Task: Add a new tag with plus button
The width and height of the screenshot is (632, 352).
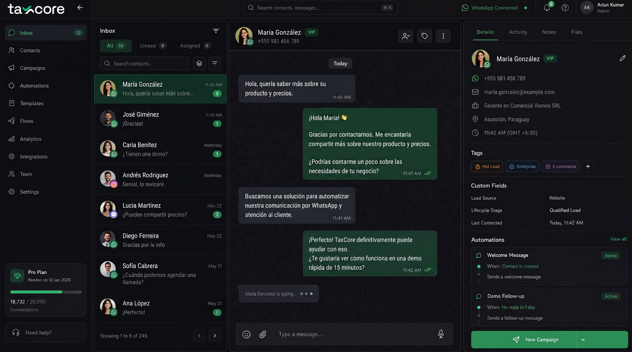Action: pyautogui.click(x=588, y=166)
